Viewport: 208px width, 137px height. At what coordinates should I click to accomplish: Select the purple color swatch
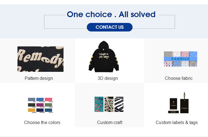pos(40,105)
